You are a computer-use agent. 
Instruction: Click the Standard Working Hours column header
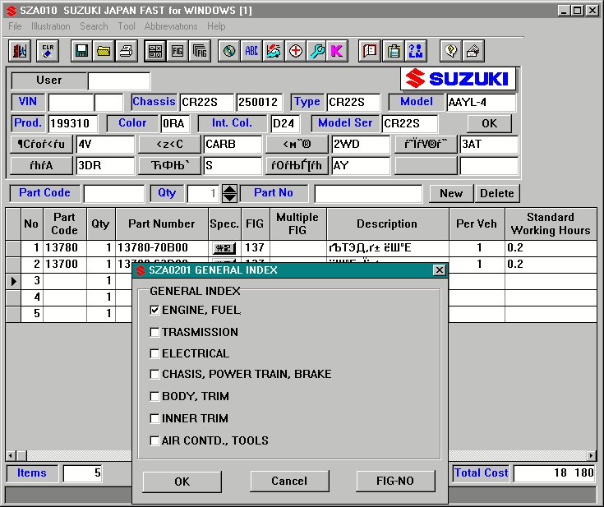551,224
